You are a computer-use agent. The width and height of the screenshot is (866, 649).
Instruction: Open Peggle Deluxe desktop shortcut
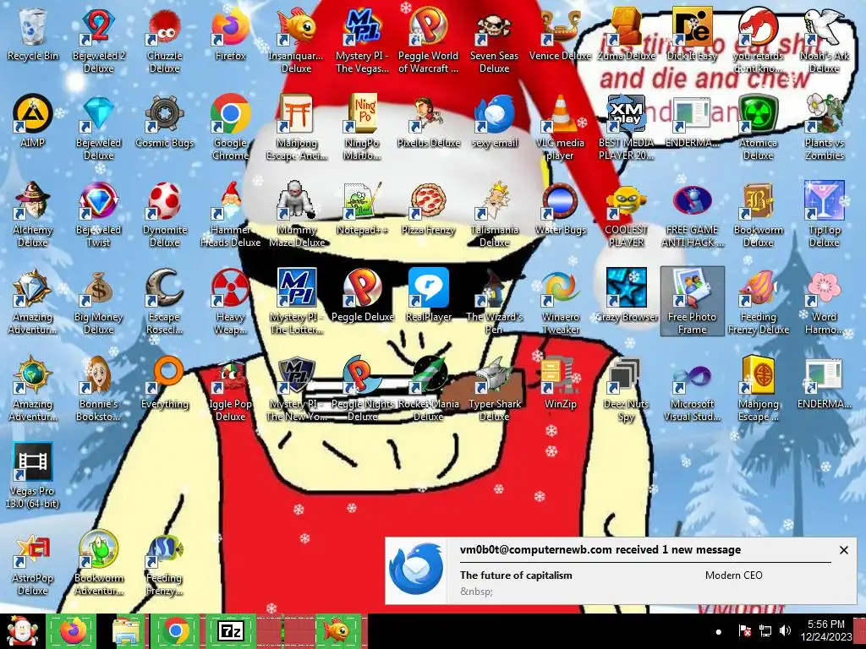point(362,296)
